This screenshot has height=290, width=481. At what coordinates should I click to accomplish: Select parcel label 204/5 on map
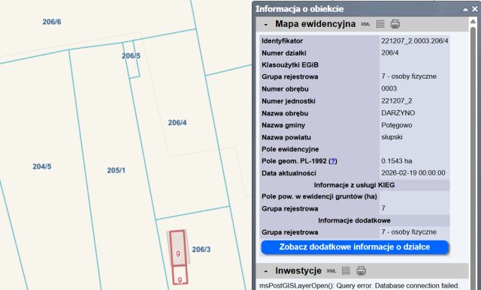pos(42,166)
